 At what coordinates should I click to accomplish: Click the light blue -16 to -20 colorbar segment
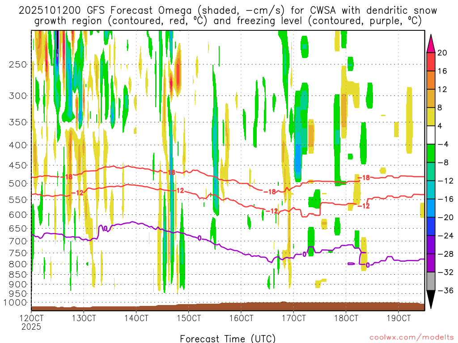point(431,208)
